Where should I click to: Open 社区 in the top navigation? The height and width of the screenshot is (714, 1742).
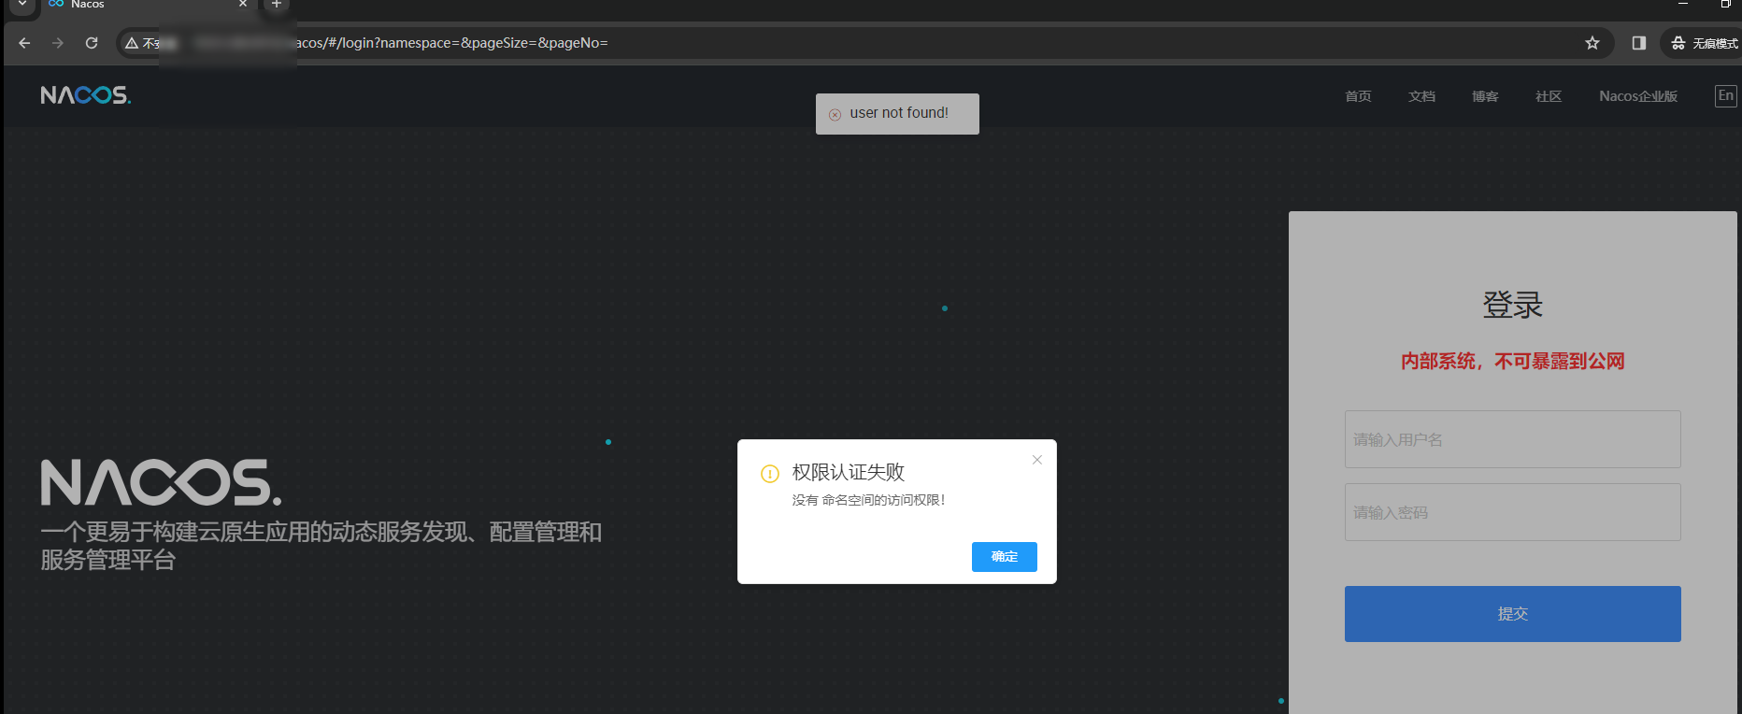[1549, 96]
